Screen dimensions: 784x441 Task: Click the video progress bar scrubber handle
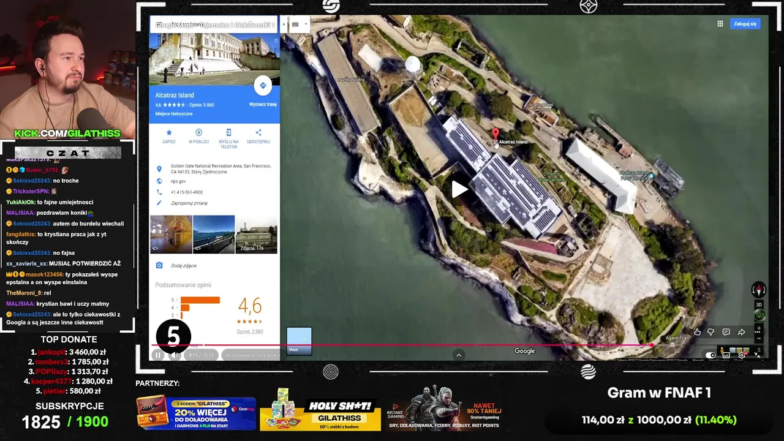click(x=652, y=345)
